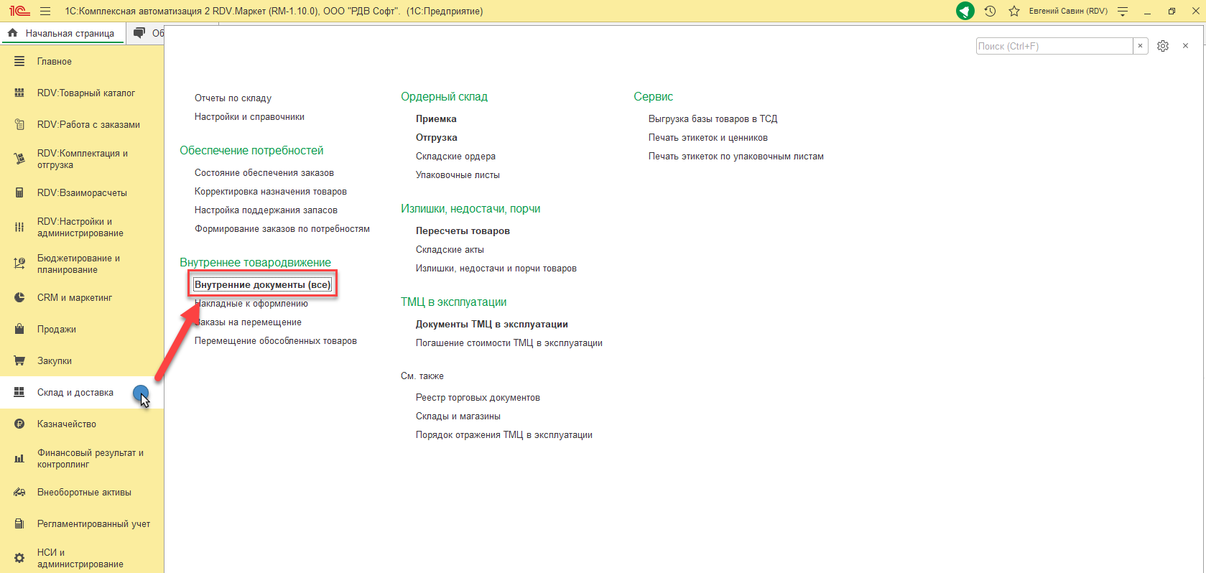This screenshot has height=573, width=1206.
Task: Open Отчеты по складу
Action: 233,98
